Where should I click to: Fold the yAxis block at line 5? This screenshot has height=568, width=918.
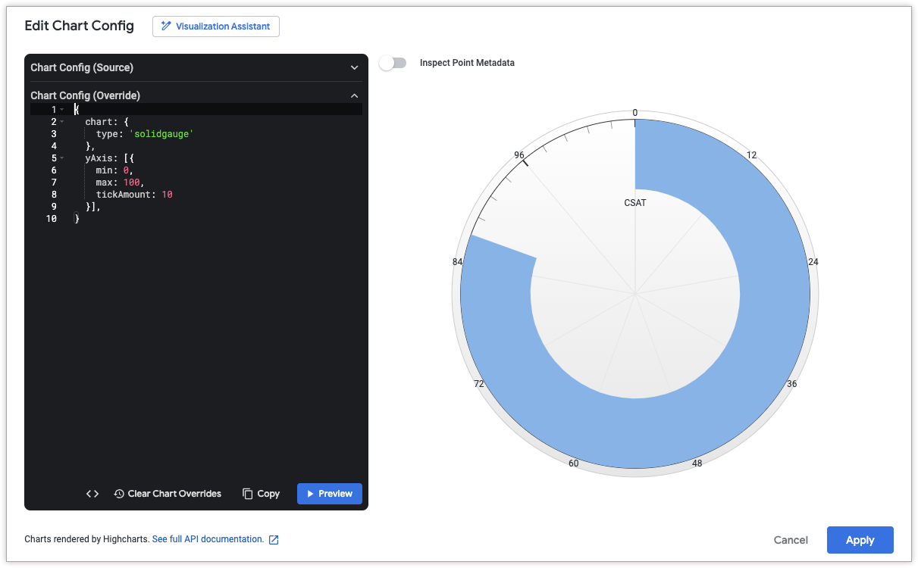pos(62,158)
